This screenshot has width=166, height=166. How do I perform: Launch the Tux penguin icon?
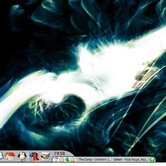[22, 156]
